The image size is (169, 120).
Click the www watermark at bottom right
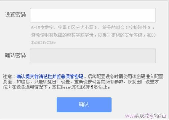[130, 116]
